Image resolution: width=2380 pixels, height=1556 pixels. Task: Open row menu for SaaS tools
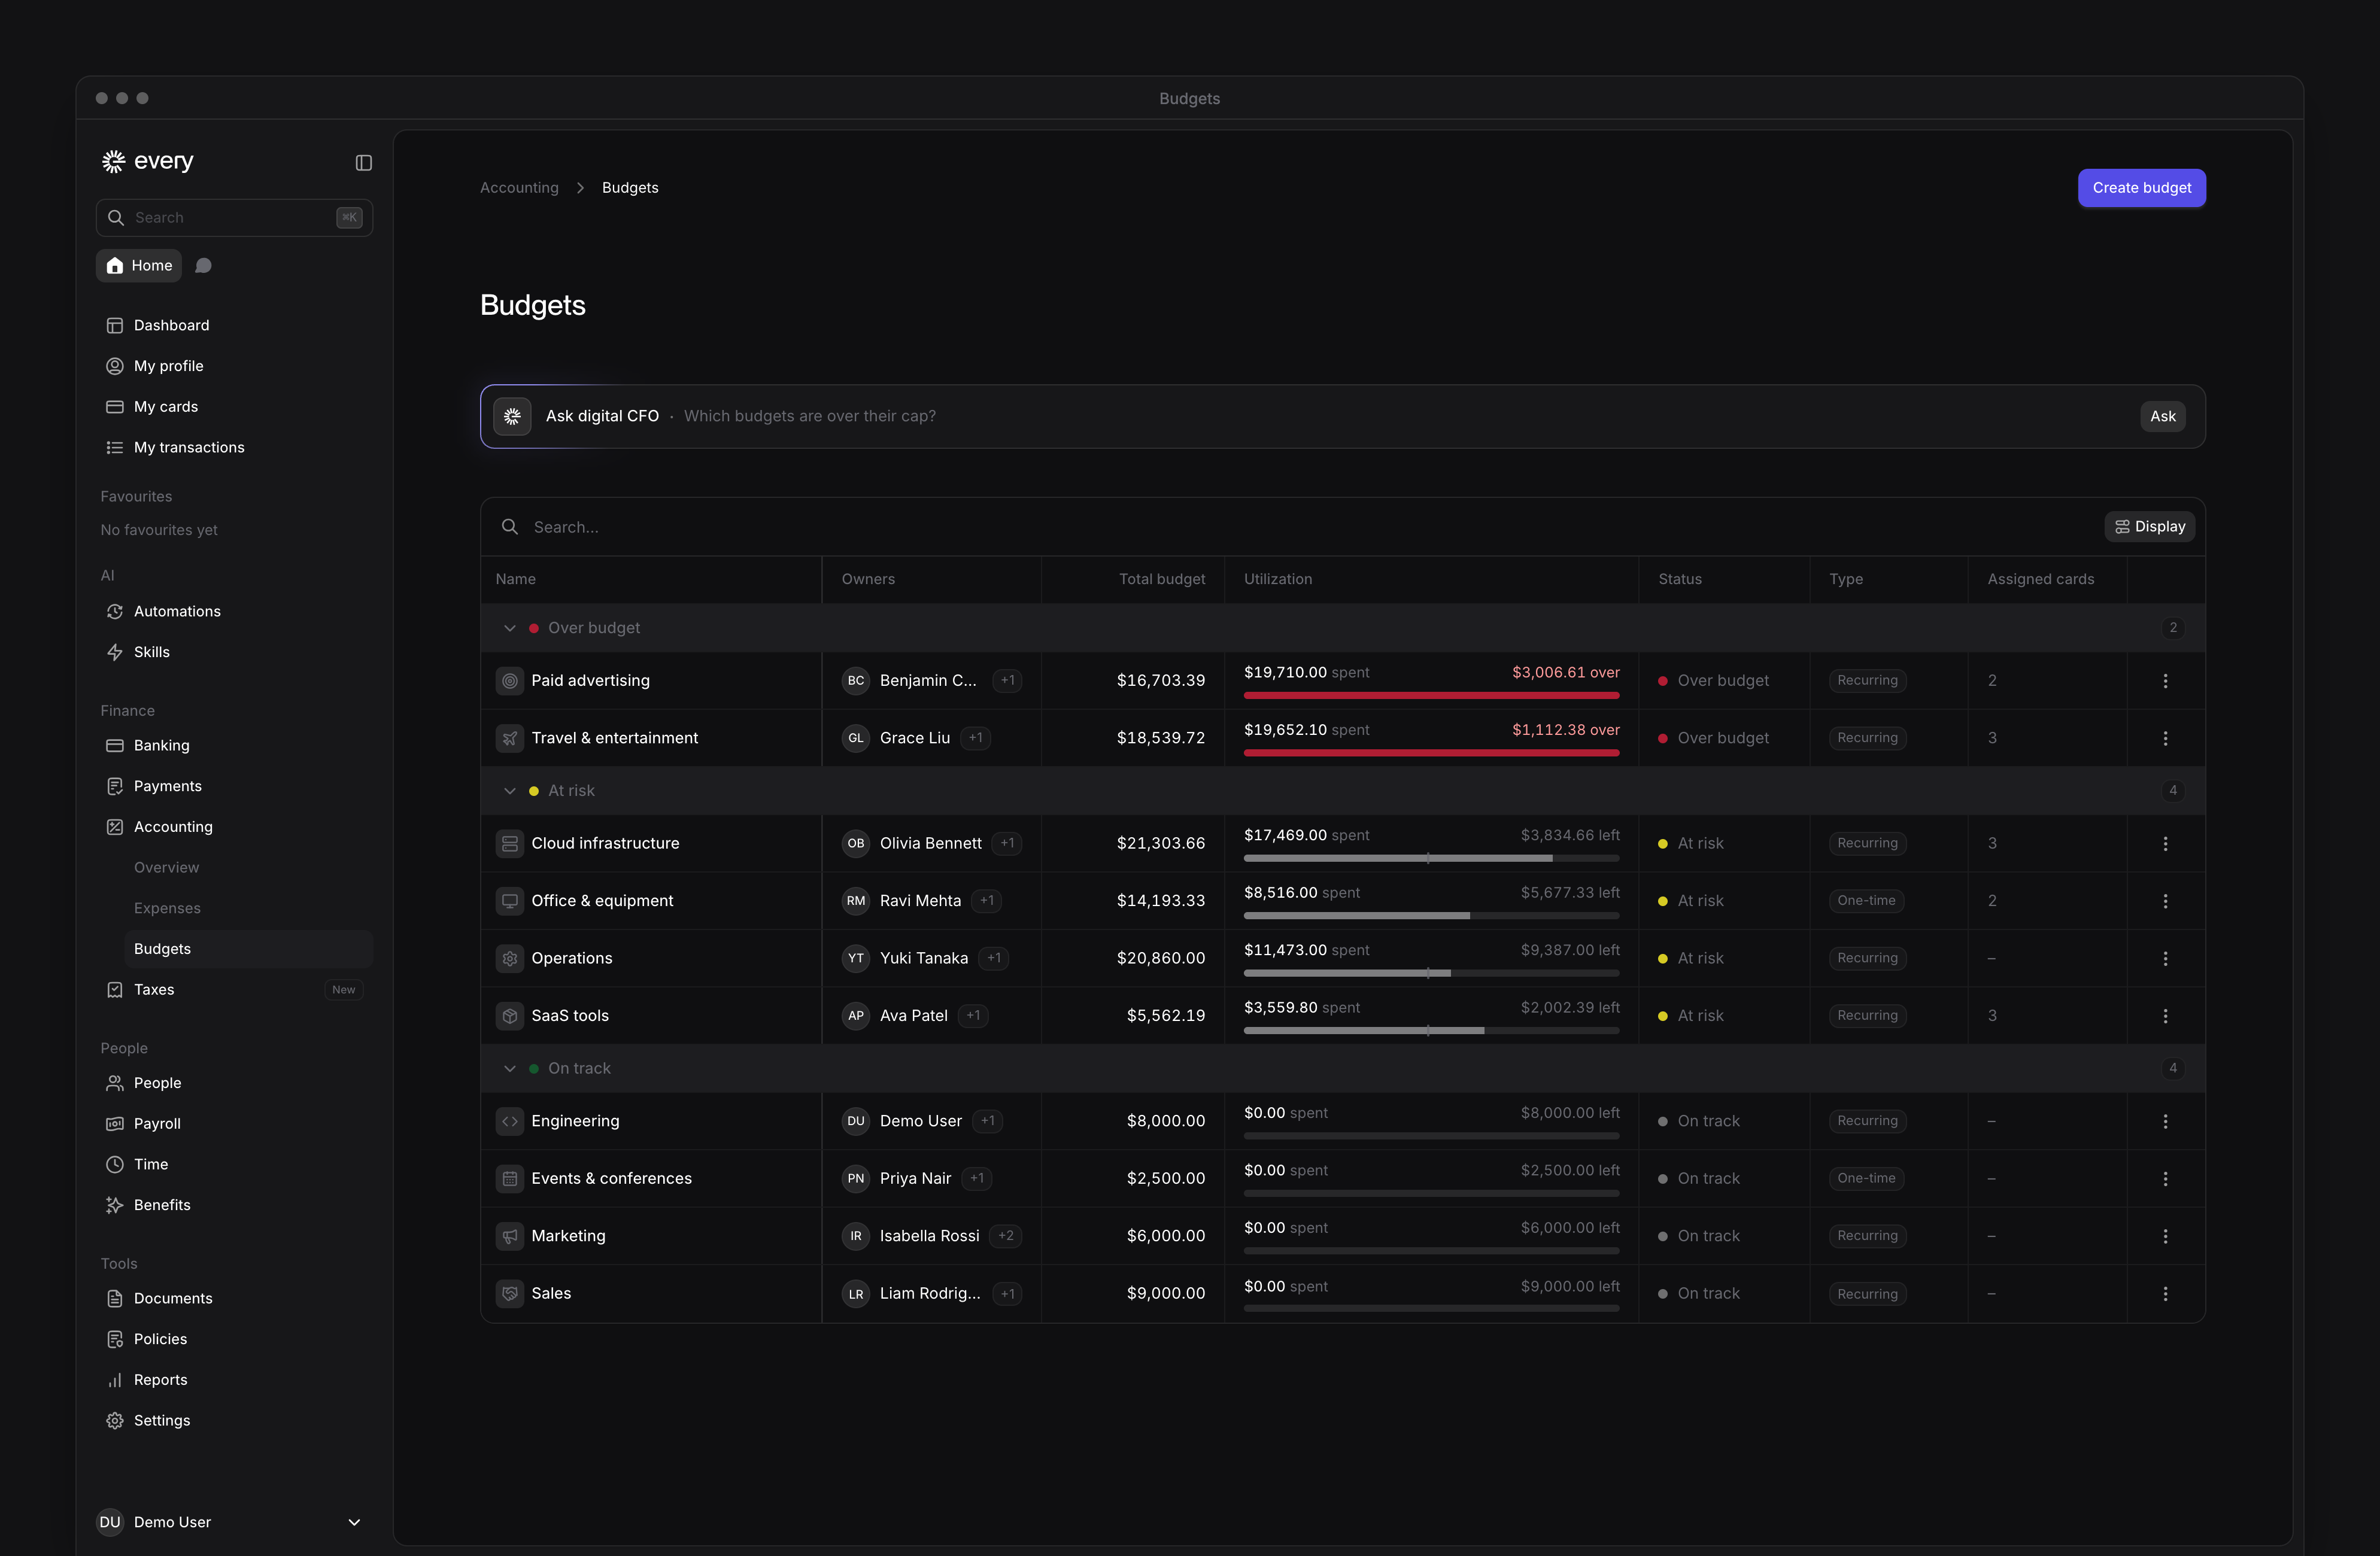pos(2165,1016)
